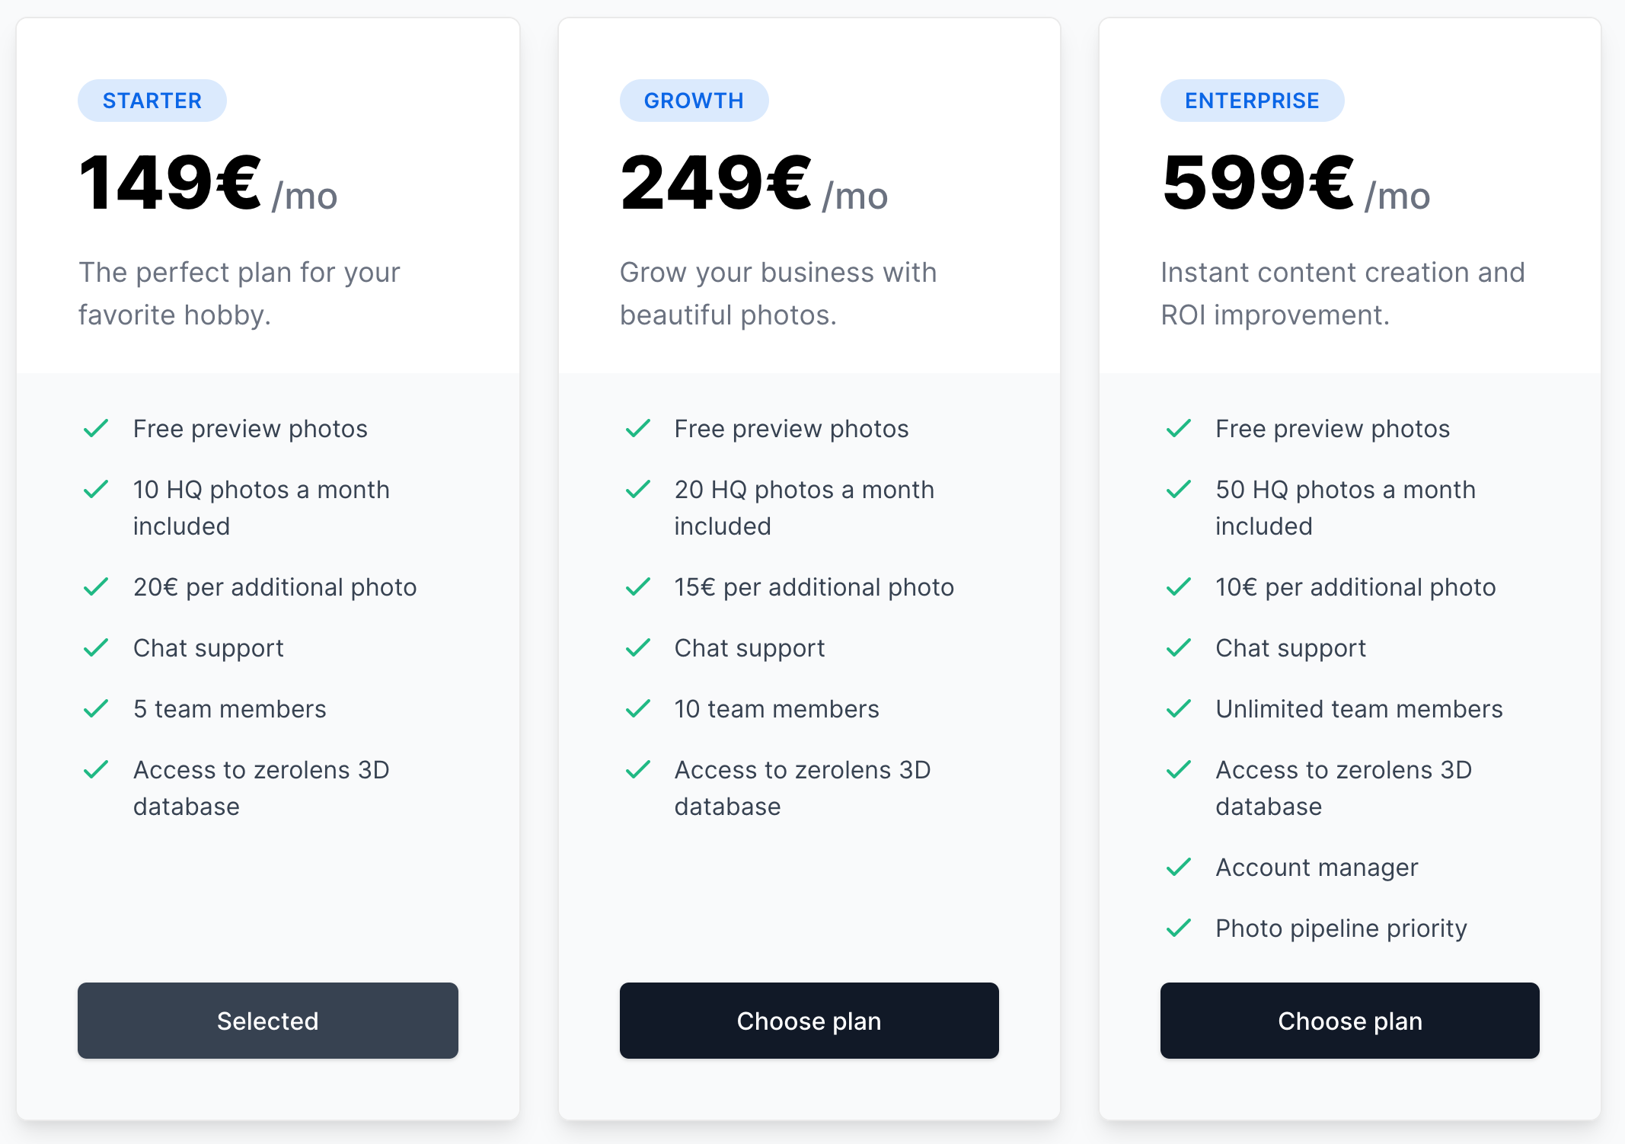Click the 599€ price text
The height and width of the screenshot is (1144, 1625).
coord(1258,184)
